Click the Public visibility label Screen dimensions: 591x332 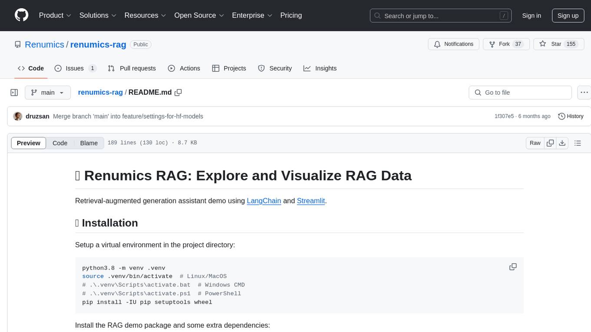[x=140, y=44]
